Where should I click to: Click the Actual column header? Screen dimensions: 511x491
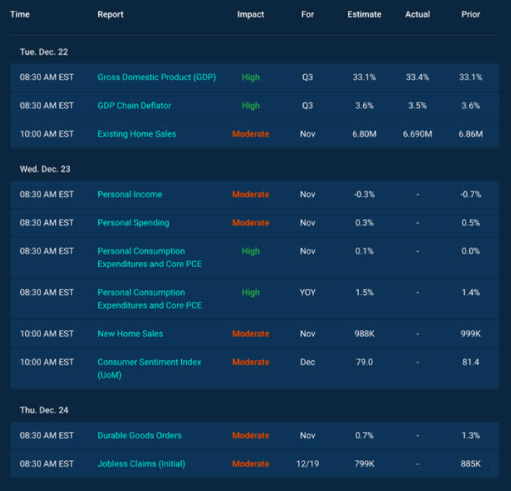(x=417, y=14)
